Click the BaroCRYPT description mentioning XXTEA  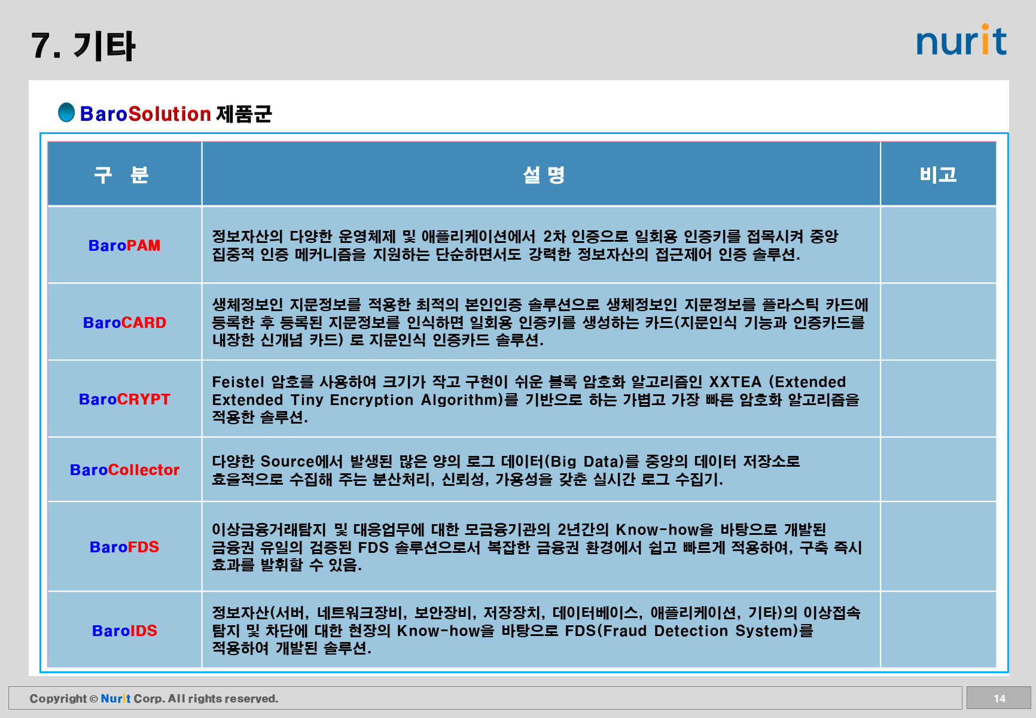click(535, 399)
